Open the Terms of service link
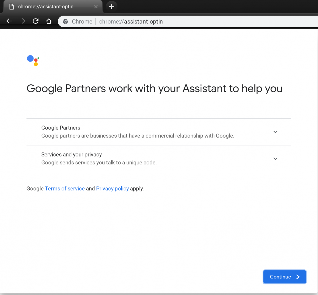 point(65,188)
